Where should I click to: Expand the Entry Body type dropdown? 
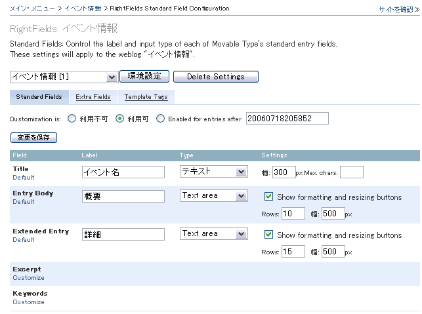(213, 196)
